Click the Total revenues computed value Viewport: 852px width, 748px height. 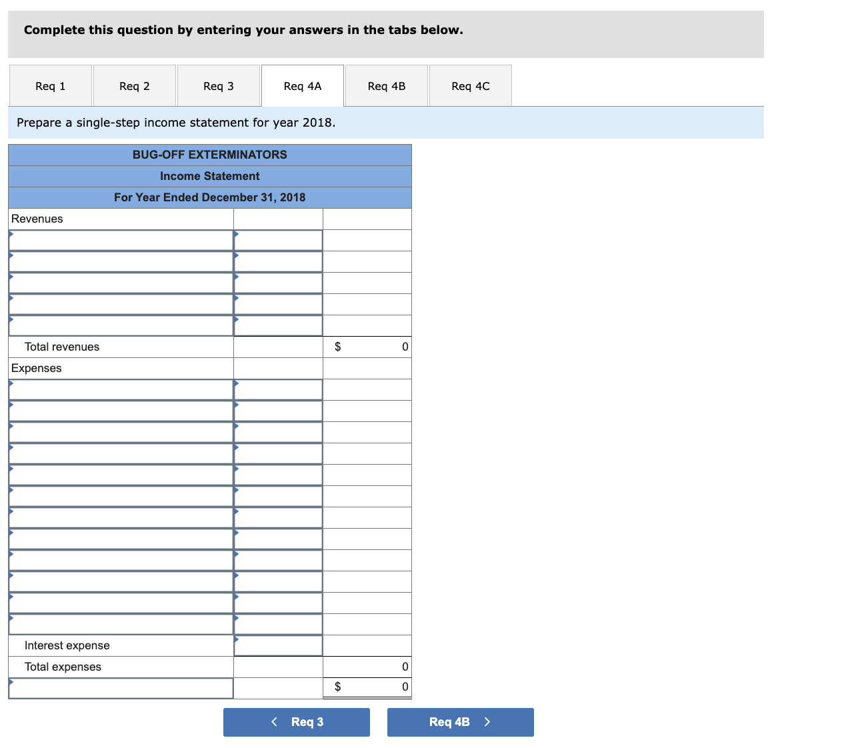[367, 347]
